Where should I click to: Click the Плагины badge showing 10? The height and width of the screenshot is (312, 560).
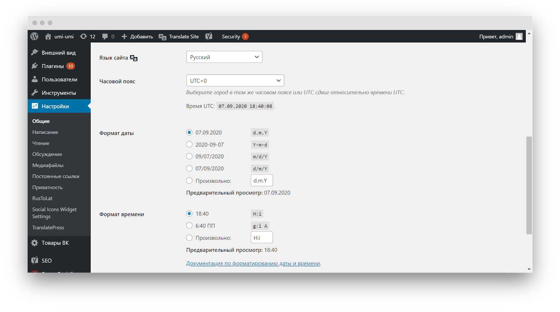tap(71, 66)
